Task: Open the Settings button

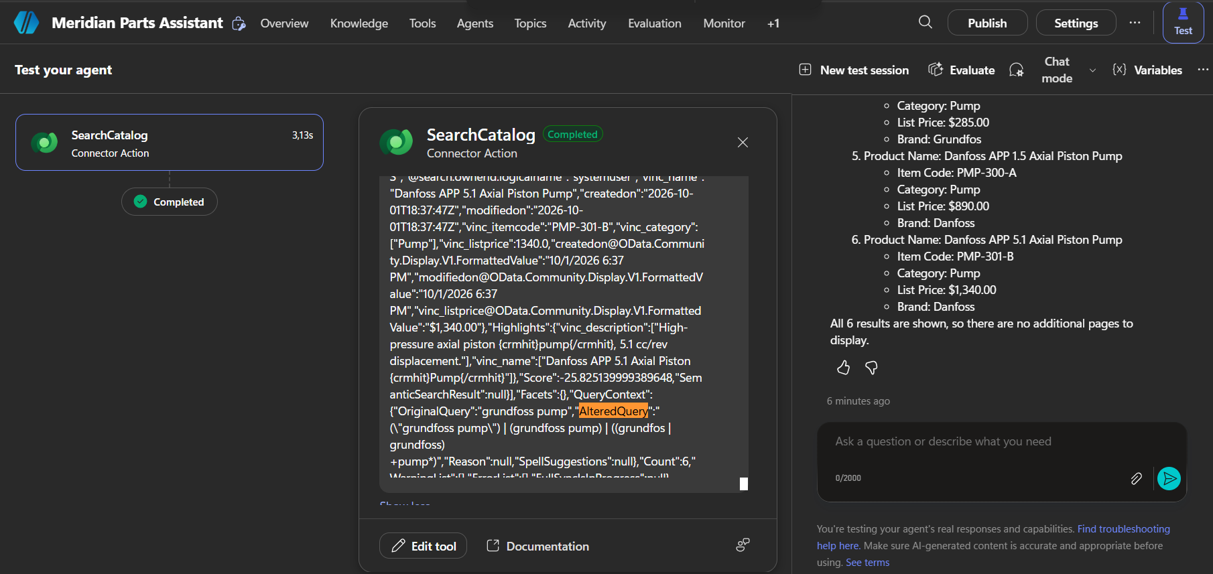Action: [1076, 23]
